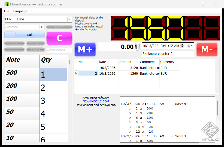Click the date cell of record 1
Image resolution: width=224 pixels, height=147 pixels.
108,68
